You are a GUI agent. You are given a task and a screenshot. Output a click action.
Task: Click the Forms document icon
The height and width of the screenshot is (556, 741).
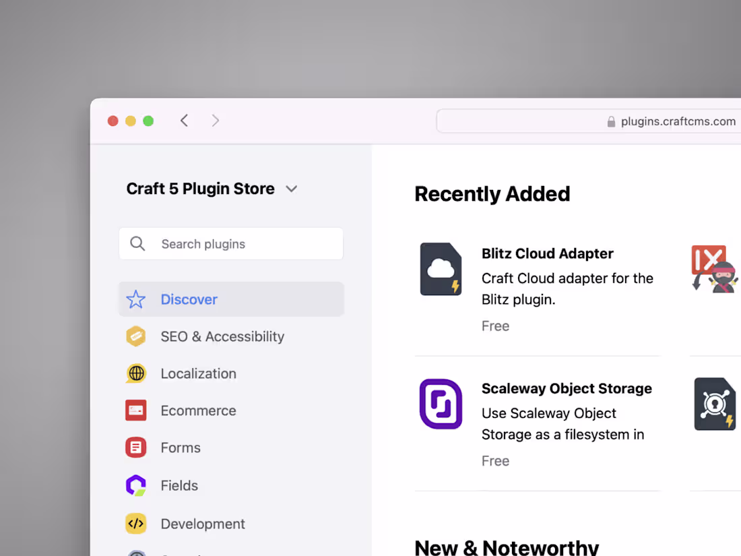point(136,447)
